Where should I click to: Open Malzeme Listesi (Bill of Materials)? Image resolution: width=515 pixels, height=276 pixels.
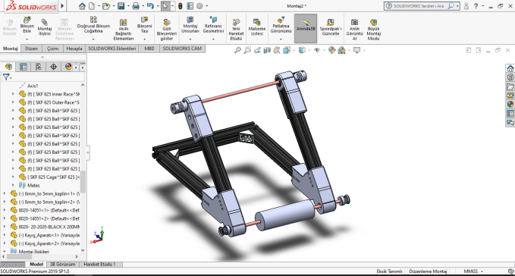coord(257,27)
